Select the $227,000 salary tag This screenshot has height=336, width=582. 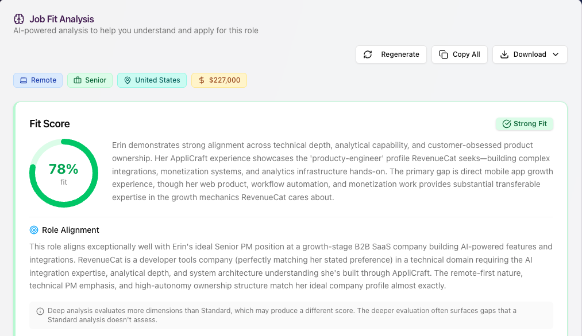pyautogui.click(x=219, y=80)
